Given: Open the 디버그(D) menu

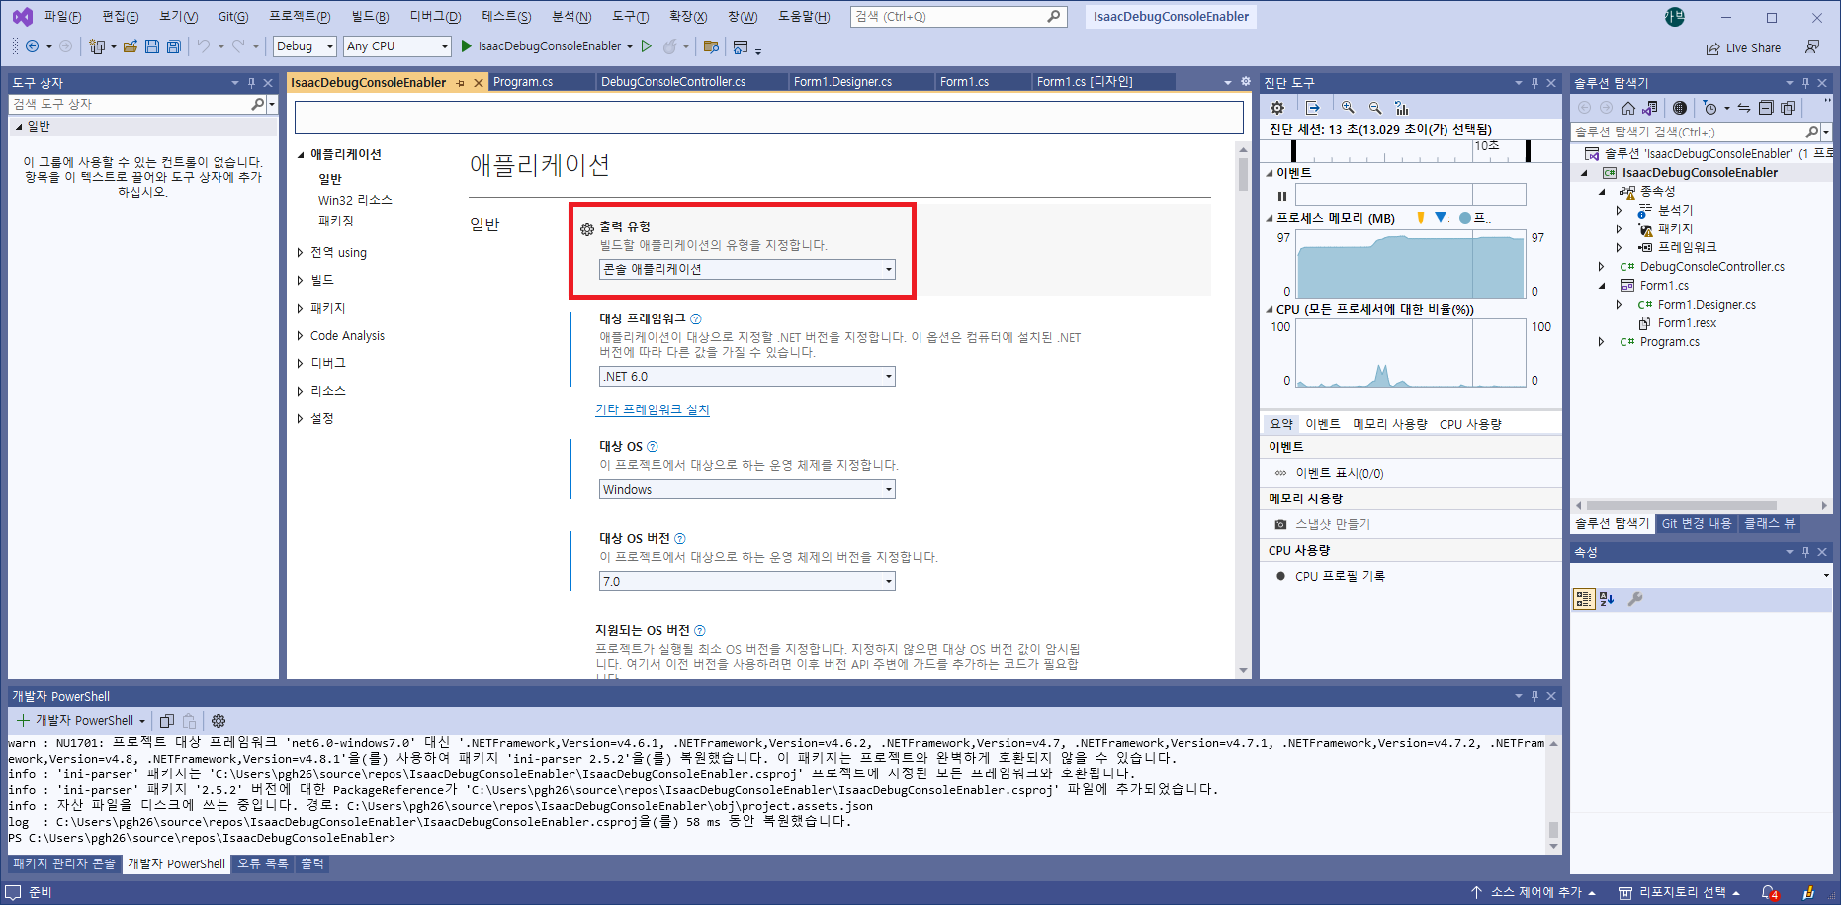Looking at the screenshot, I should pyautogui.click(x=435, y=17).
